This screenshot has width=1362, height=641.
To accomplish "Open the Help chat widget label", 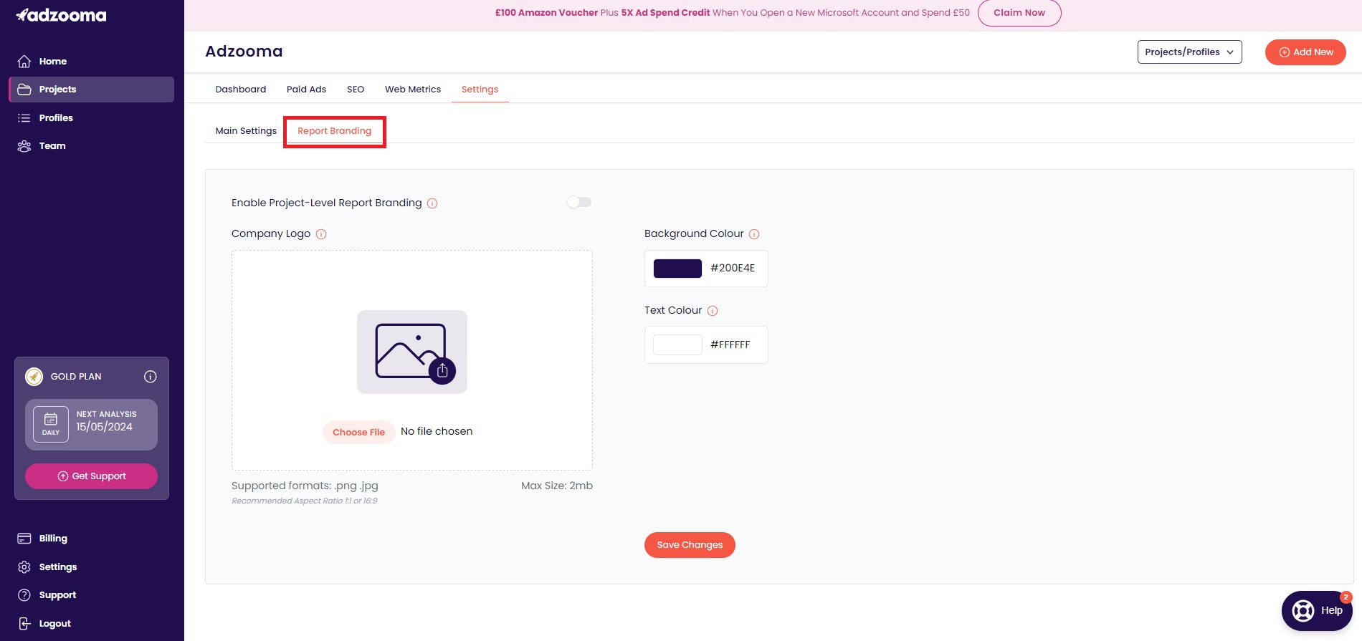I will point(1332,611).
